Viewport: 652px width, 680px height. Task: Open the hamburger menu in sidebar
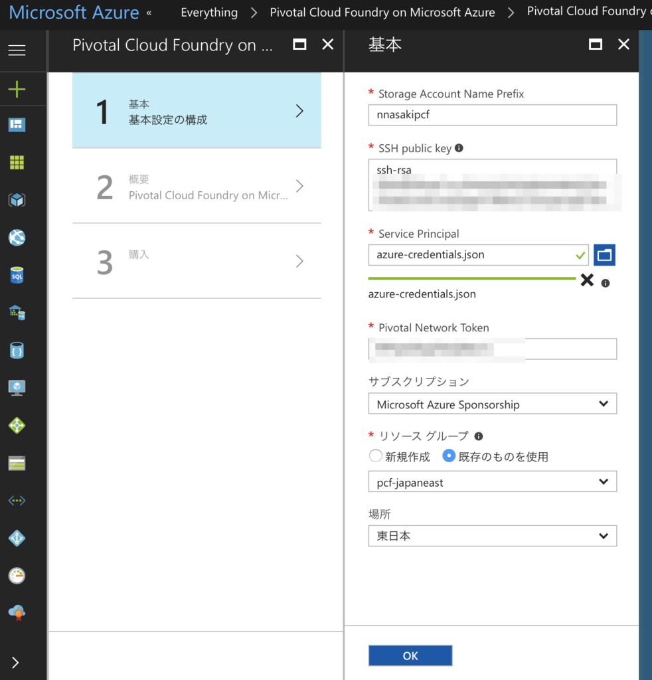17,50
